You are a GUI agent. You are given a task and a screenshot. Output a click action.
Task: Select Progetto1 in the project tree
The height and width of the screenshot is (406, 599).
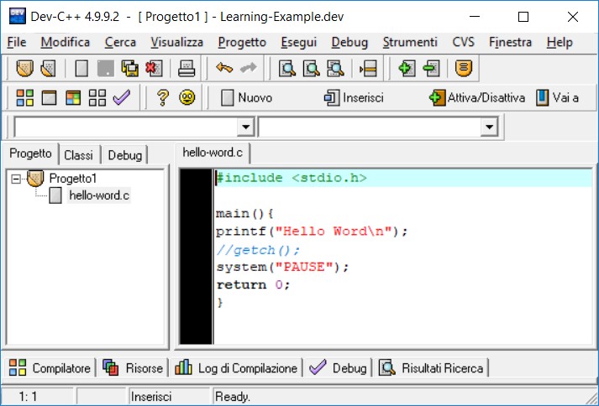(73, 178)
